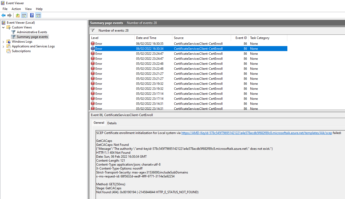Click the Applications and Services Logs folder icon
This screenshot has width=345, height=199.
(8, 46)
